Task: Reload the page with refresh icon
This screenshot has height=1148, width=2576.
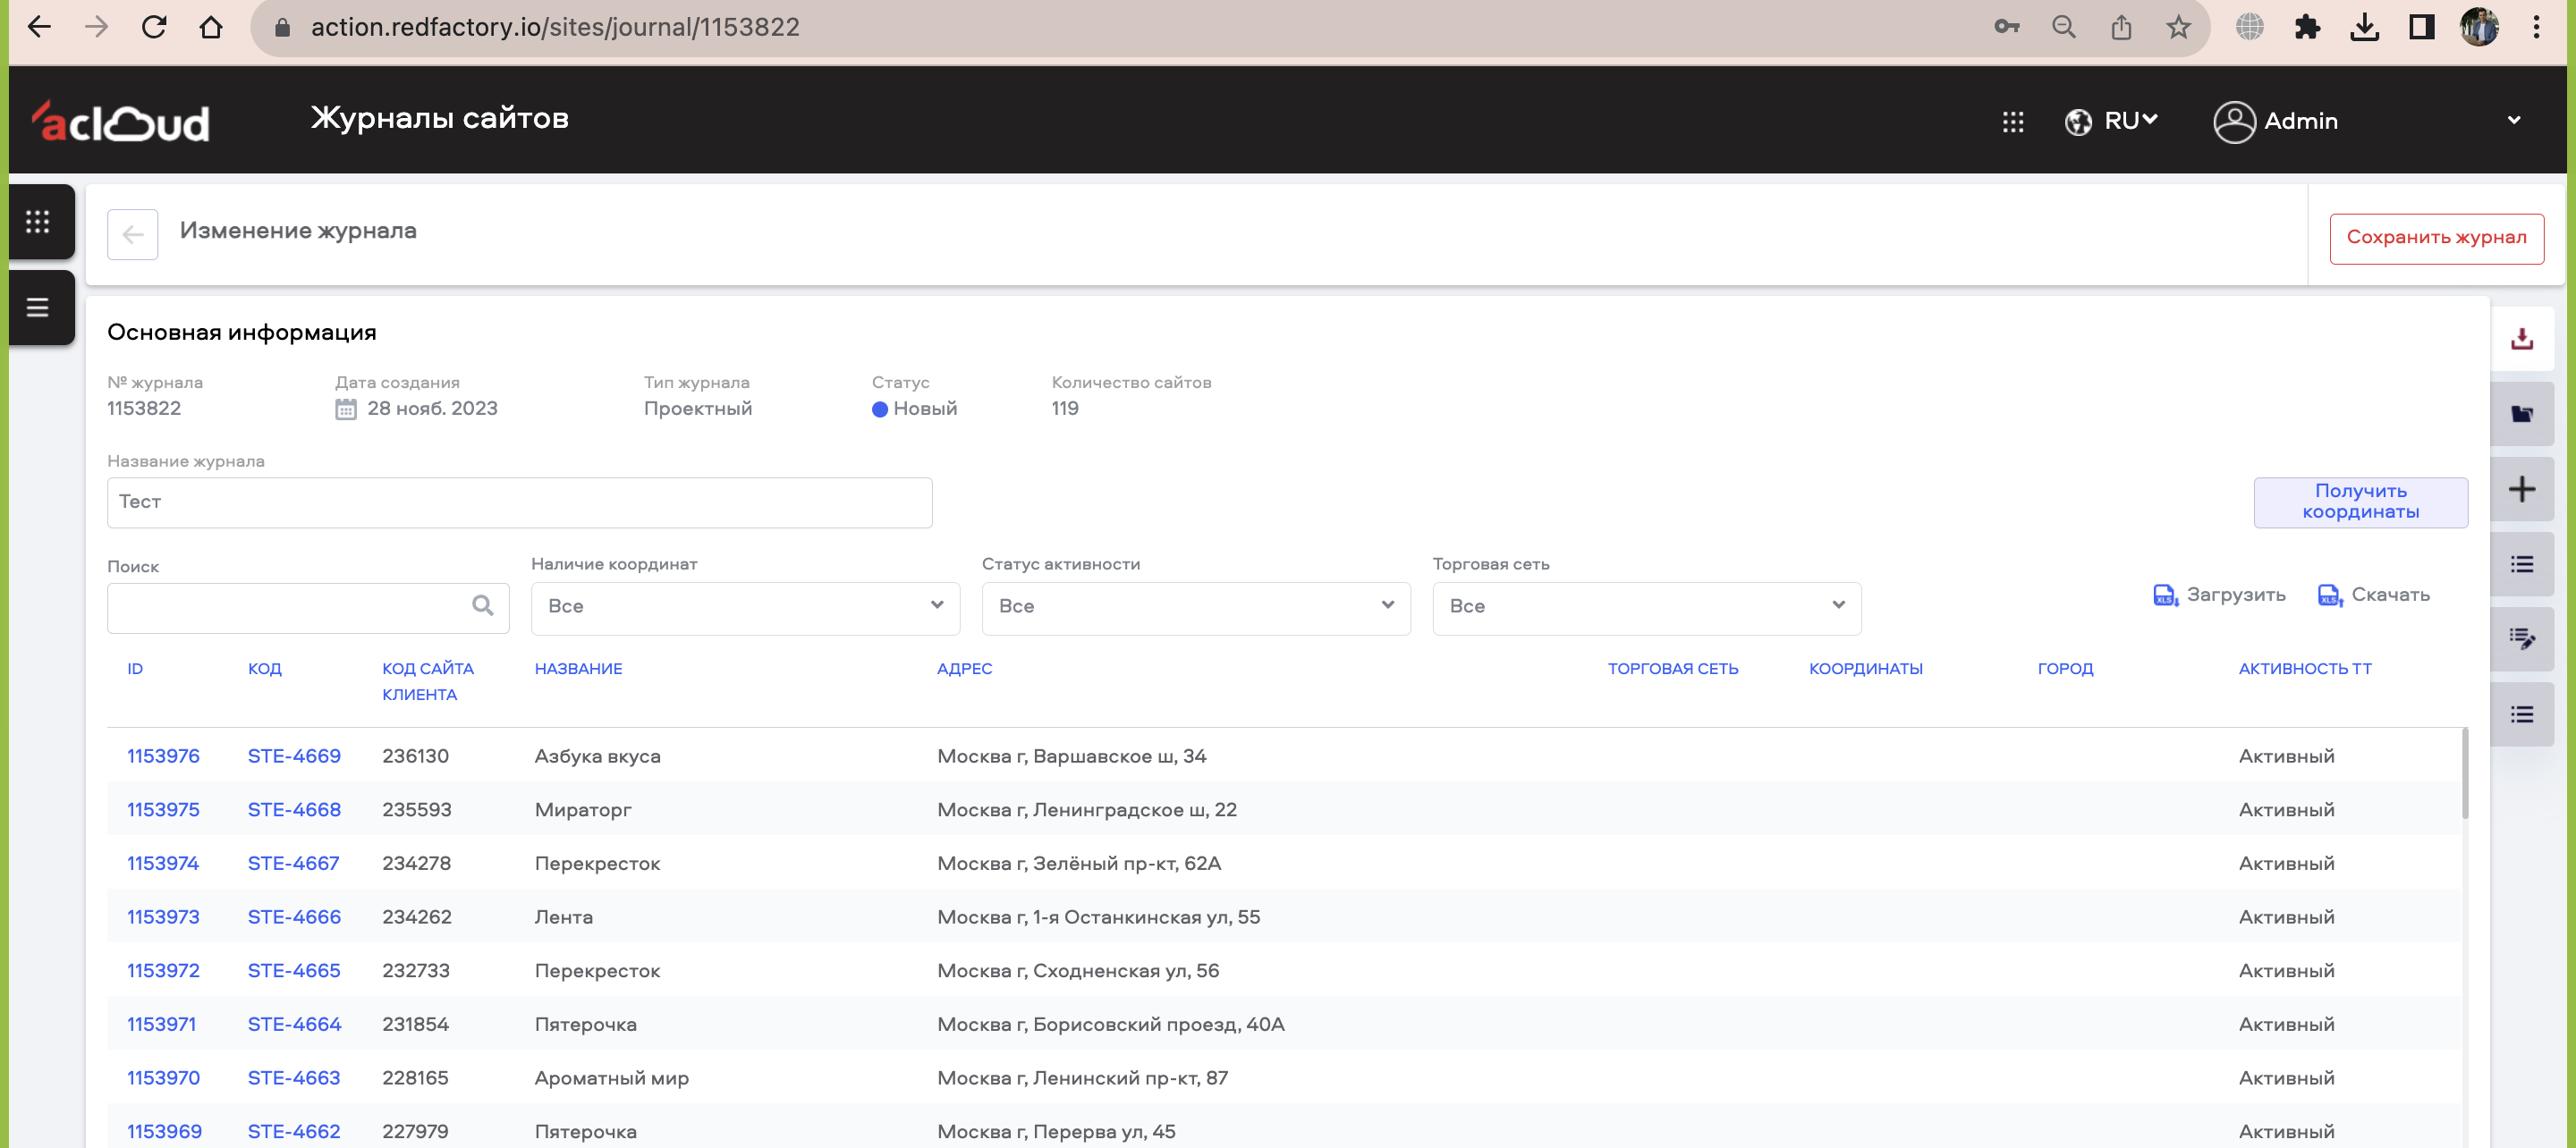Action: (x=154, y=27)
